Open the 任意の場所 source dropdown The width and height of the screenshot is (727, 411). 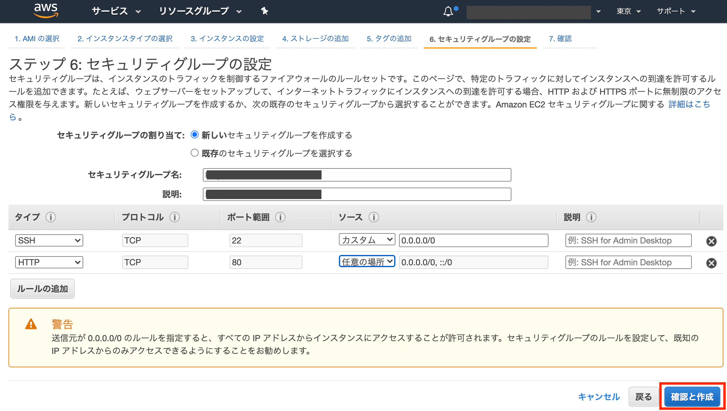click(367, 262)
